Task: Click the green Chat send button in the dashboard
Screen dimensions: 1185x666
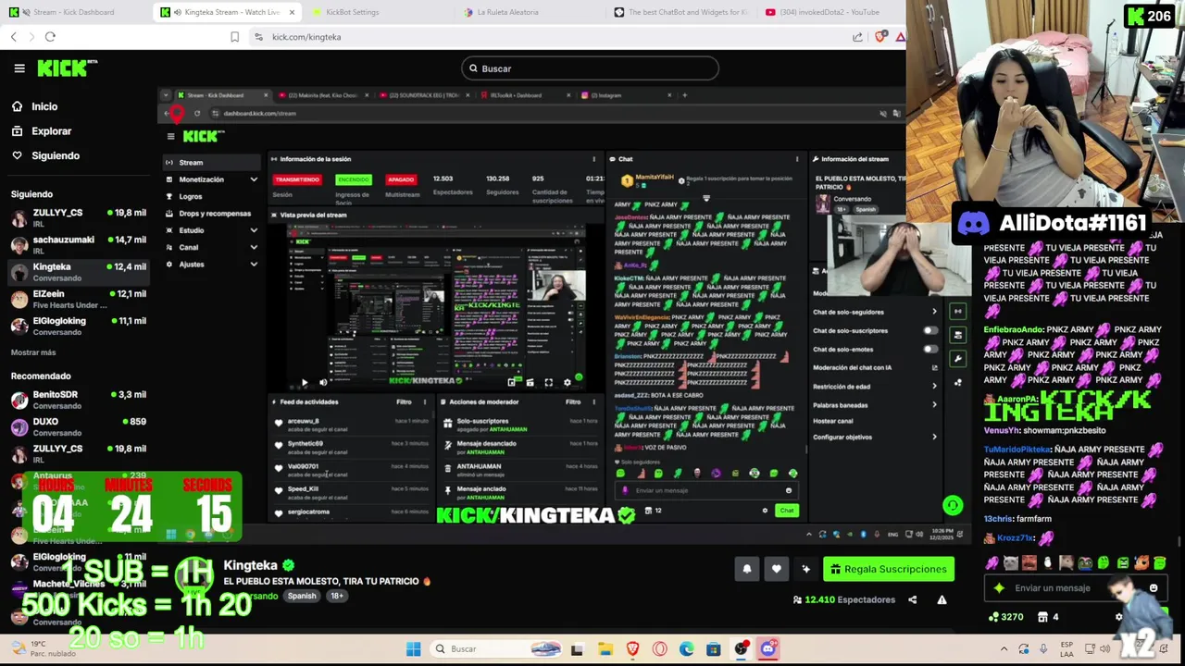Action: (786, 511)
